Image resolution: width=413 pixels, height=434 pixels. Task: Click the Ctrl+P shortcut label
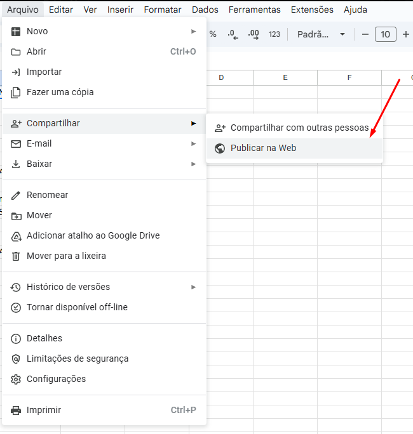pyautogui.click(x=183, y=410)
